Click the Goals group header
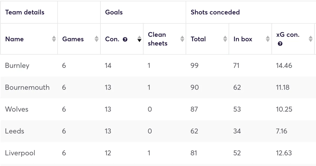The width and height of the screenshot is (316, 166). pyautogui.click(x=114, y=12)
